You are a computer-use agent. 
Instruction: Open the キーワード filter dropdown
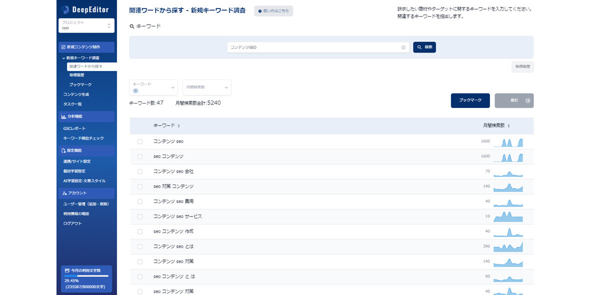coord(152,87)
